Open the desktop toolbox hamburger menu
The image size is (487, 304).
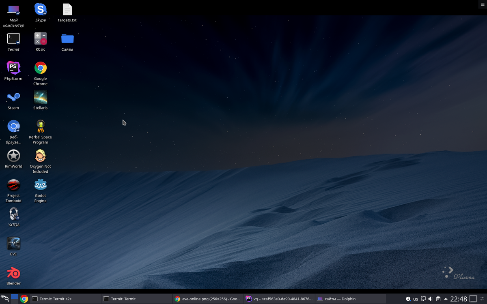pyautogui.click(x=483, y=4)
